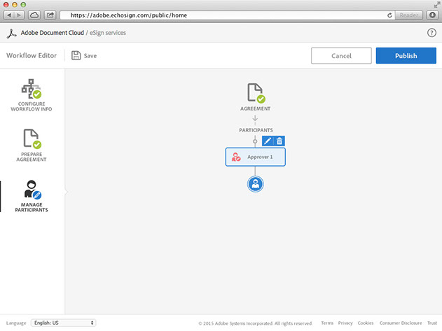Select the Agreement document icon in canvas
The width and height of the screenshot is (442, 331).
coord(255,93)
